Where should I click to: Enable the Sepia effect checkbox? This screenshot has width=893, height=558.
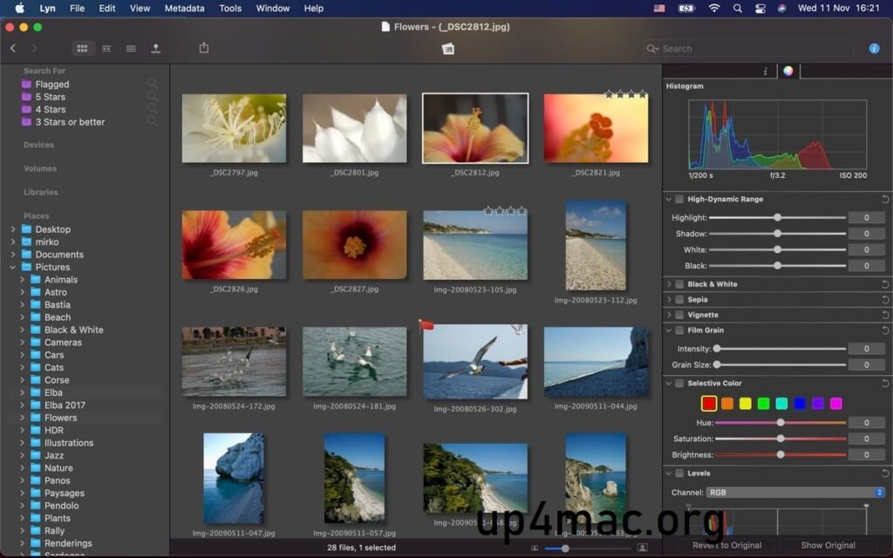[680, 299]
